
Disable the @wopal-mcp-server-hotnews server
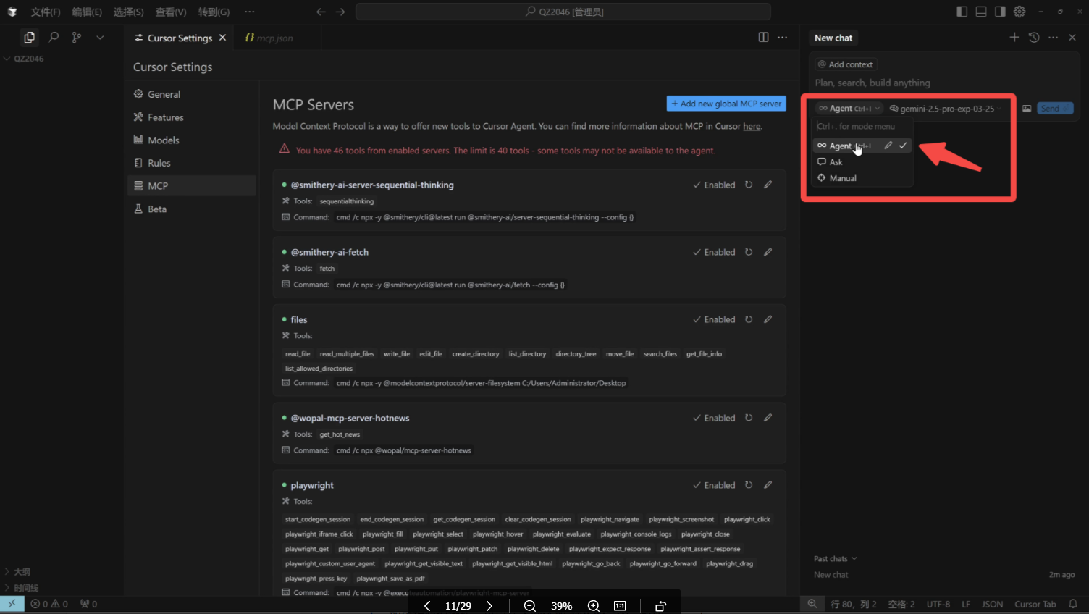point(713,418)
